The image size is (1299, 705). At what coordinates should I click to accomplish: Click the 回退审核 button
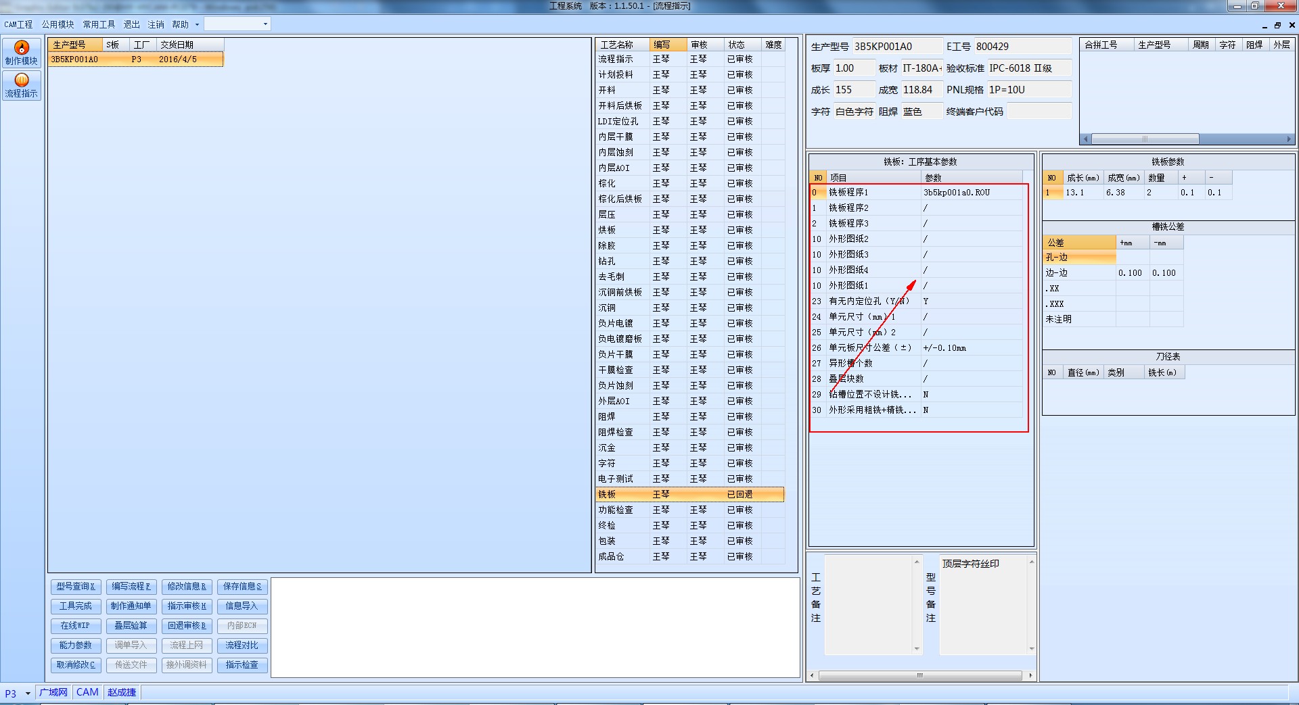187,626
